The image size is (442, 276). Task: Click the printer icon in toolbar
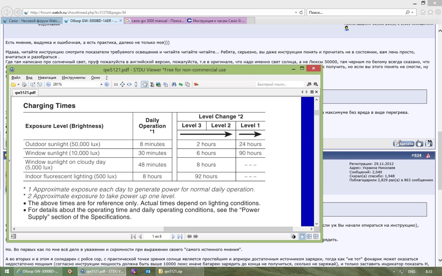[x=24, y=84]
